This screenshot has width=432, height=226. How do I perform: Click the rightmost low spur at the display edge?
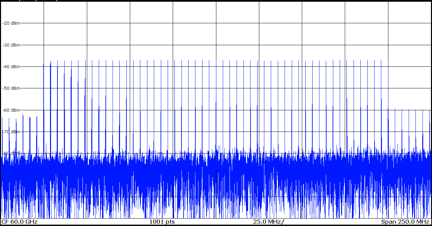(x=430, y=110)
